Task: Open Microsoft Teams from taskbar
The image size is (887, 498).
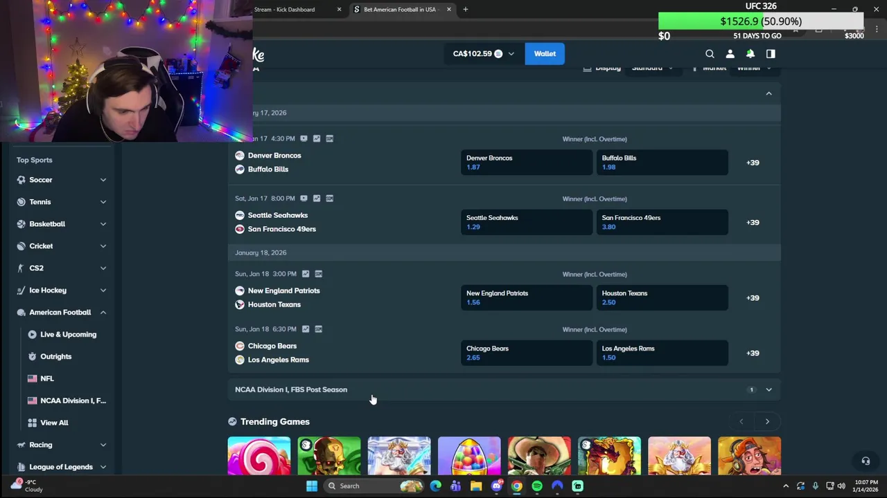Action: tap(455, 486)
